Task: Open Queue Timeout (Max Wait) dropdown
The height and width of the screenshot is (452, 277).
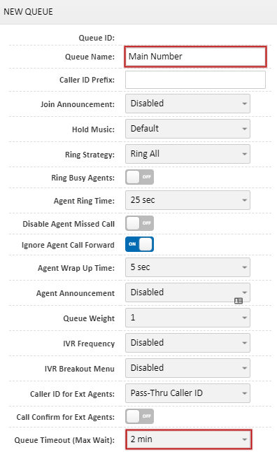Action: click(189, 439)
